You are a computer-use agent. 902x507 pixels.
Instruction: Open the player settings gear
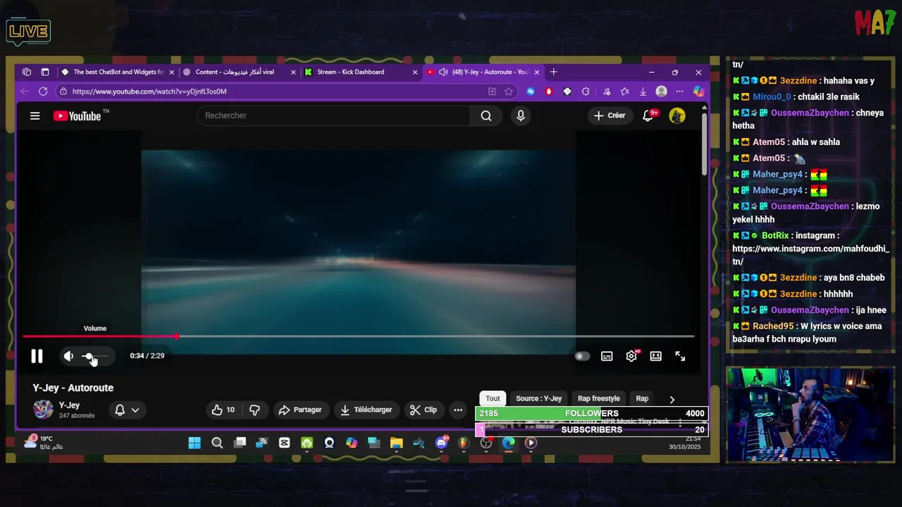(631, 356)
